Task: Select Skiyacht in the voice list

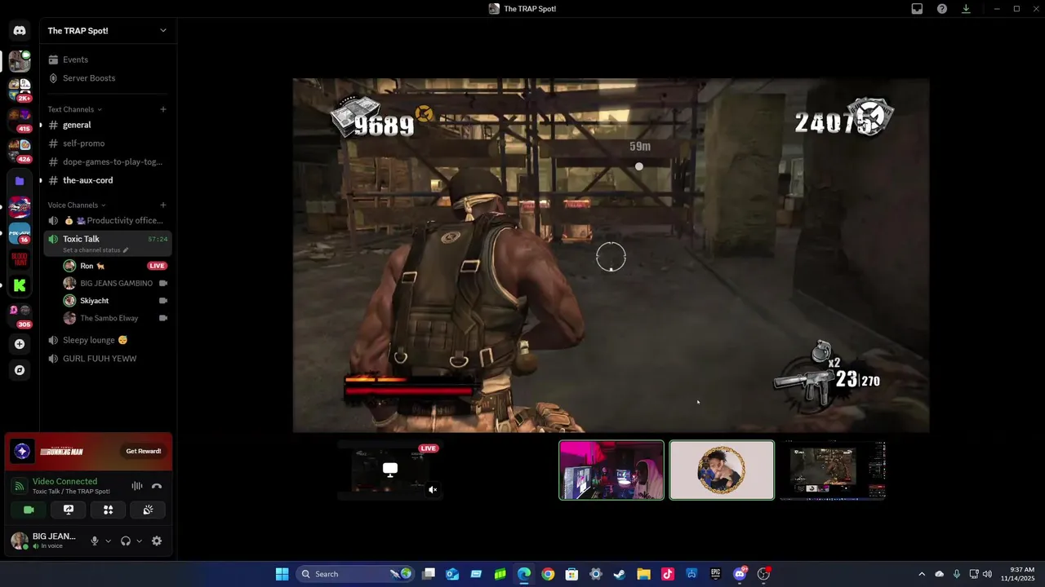Action: (x=114, y=301)
